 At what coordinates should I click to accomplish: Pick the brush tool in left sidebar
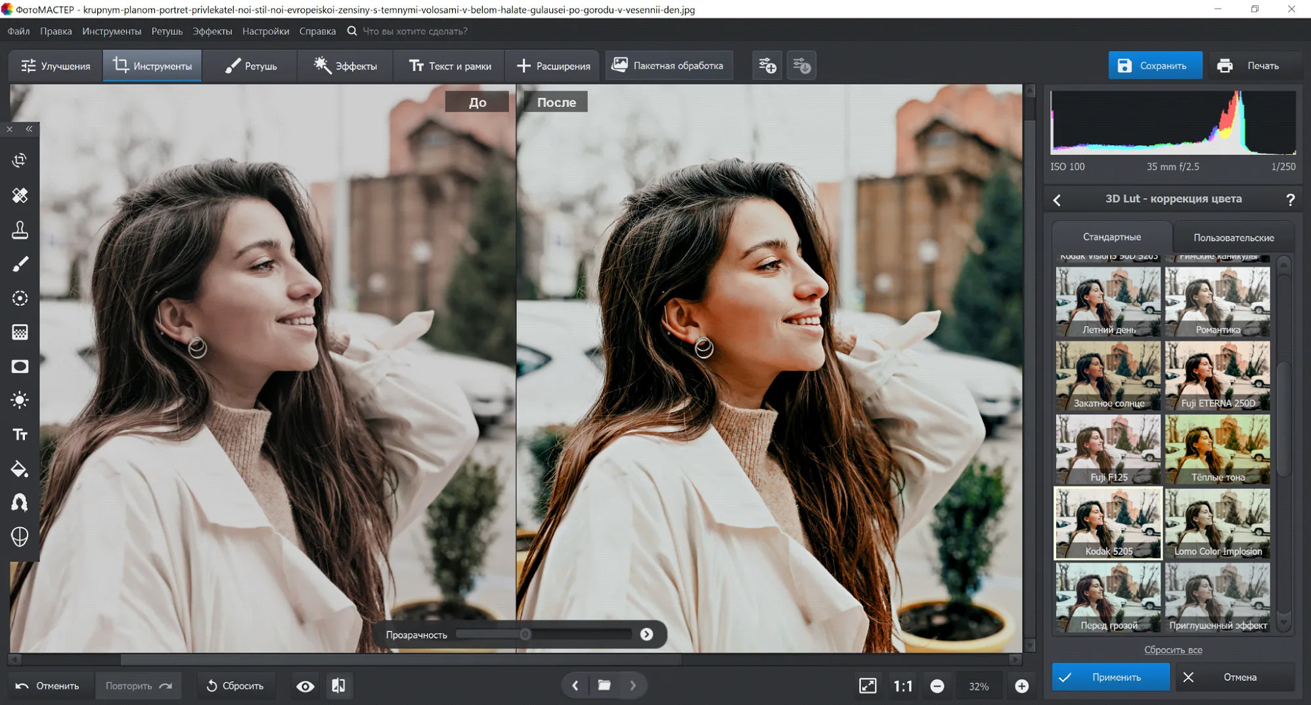(20, 264)
